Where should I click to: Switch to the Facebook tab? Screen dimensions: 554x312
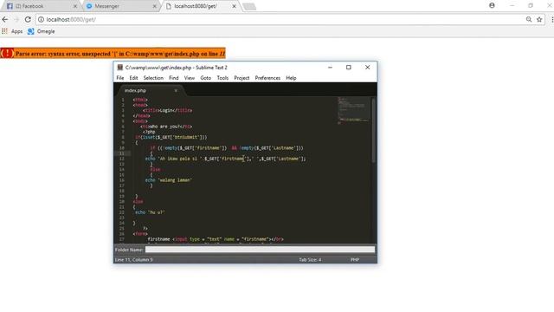pos(40,6)
